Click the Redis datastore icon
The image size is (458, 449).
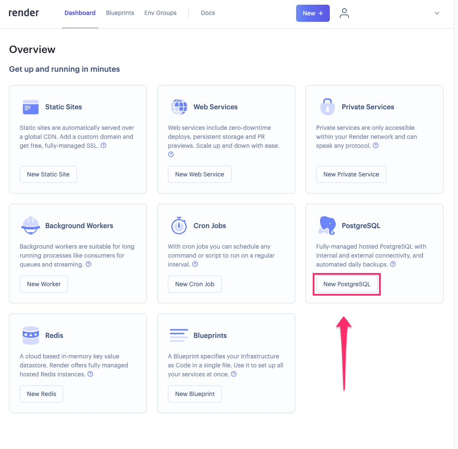click(x=30, y=335)
